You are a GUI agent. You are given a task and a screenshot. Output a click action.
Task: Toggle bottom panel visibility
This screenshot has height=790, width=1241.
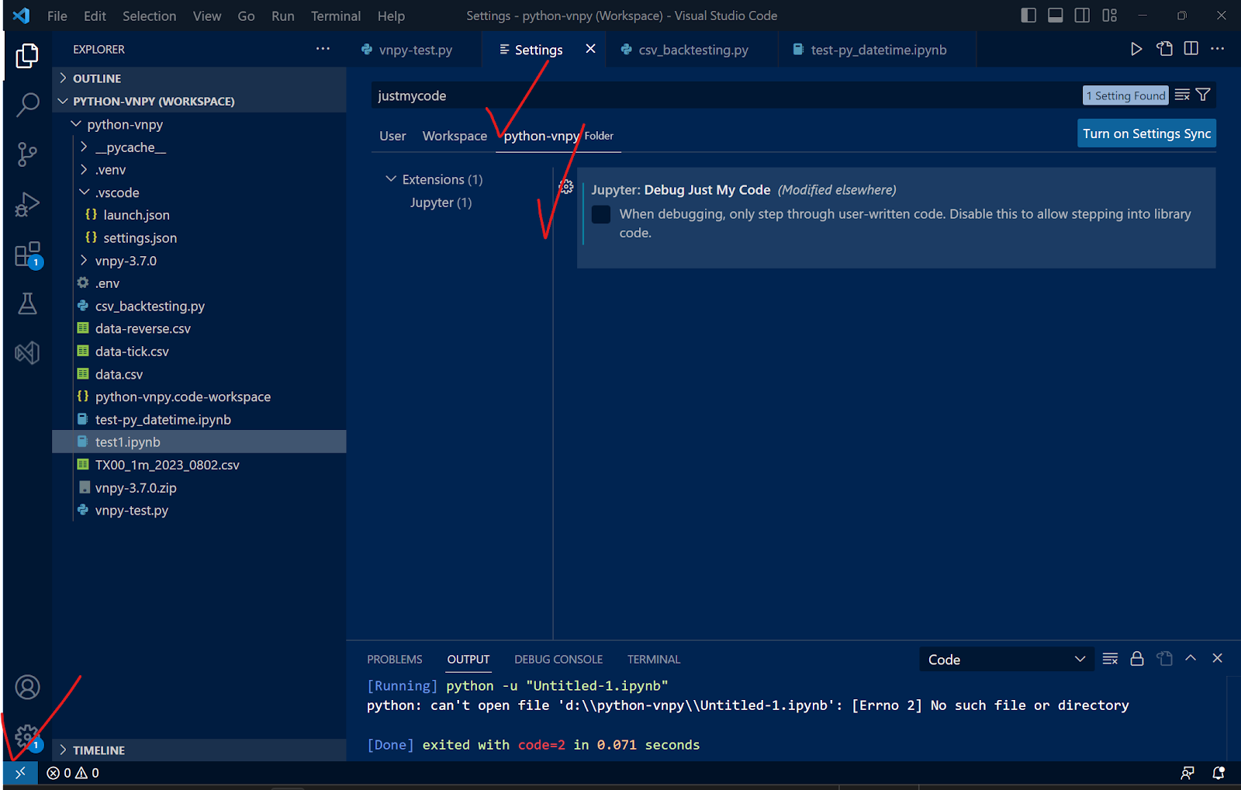pyautogui.click(x=1056, y=16)
